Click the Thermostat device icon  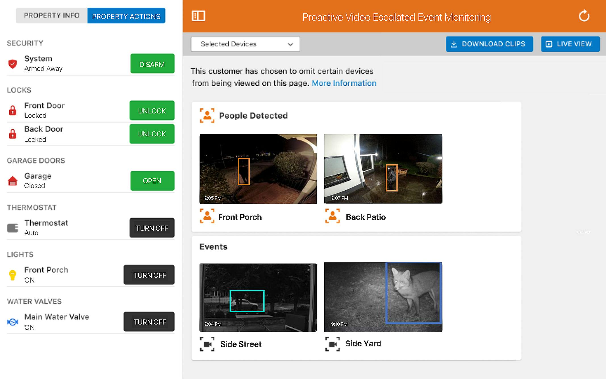click(12, 228)
